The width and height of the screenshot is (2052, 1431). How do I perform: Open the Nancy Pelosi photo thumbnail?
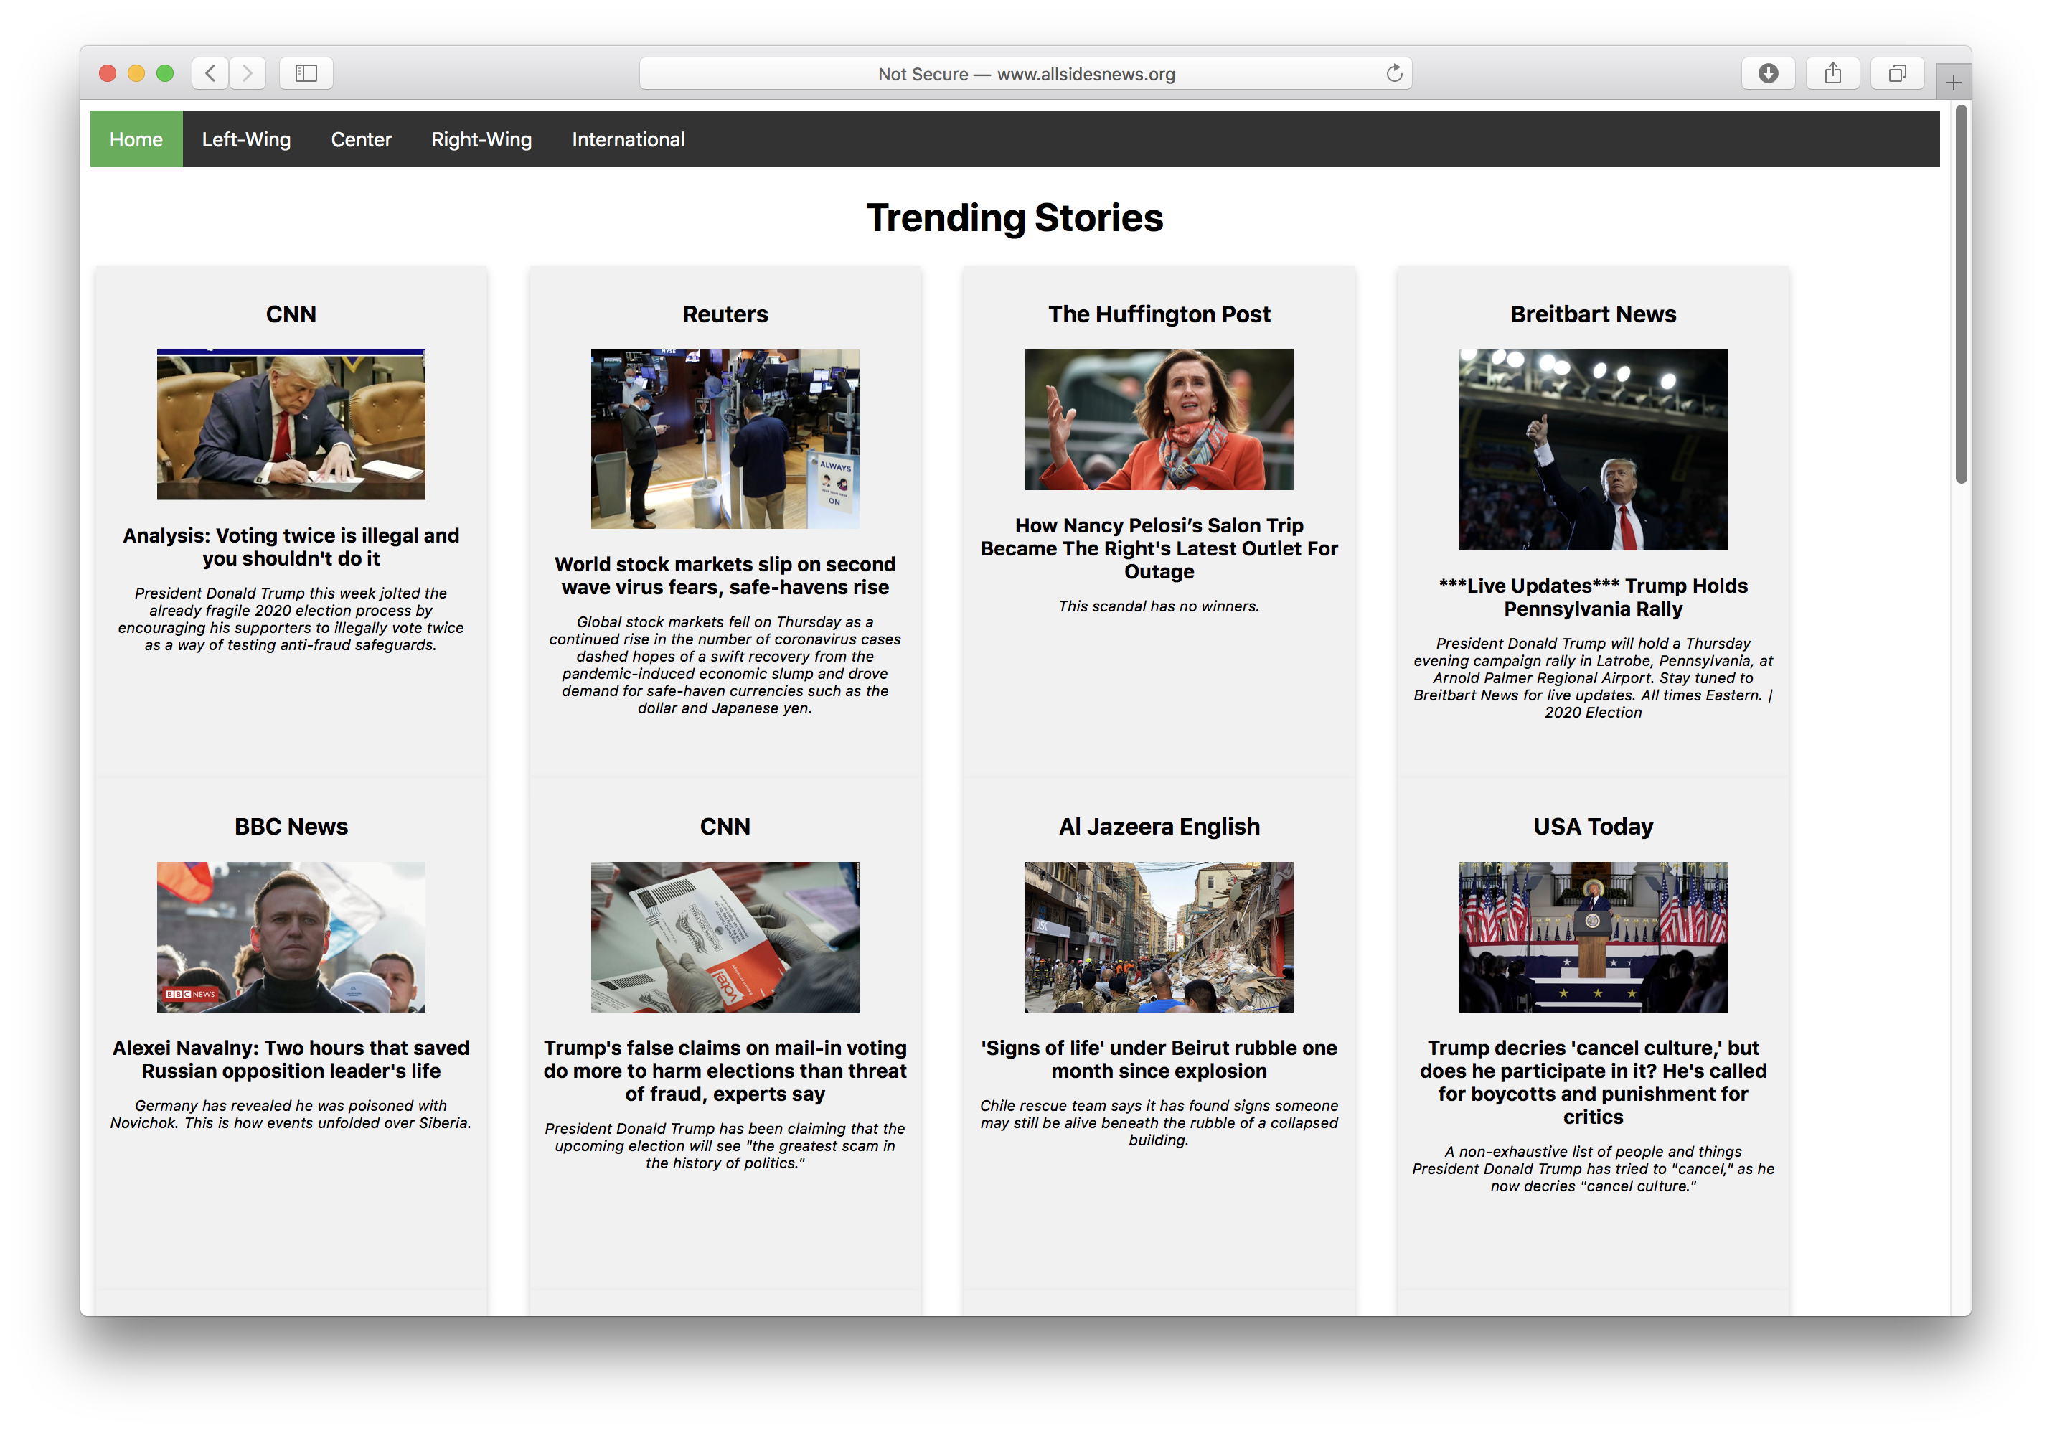pos(1158,420)
